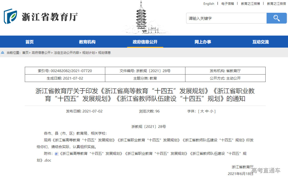The height and width of the screenshot is (181, 288).
Task: Click the keyword search input field
Action: pyautogui.click(x=227, y=18)
